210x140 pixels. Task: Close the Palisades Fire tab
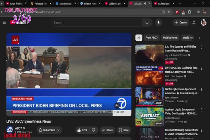50,3
